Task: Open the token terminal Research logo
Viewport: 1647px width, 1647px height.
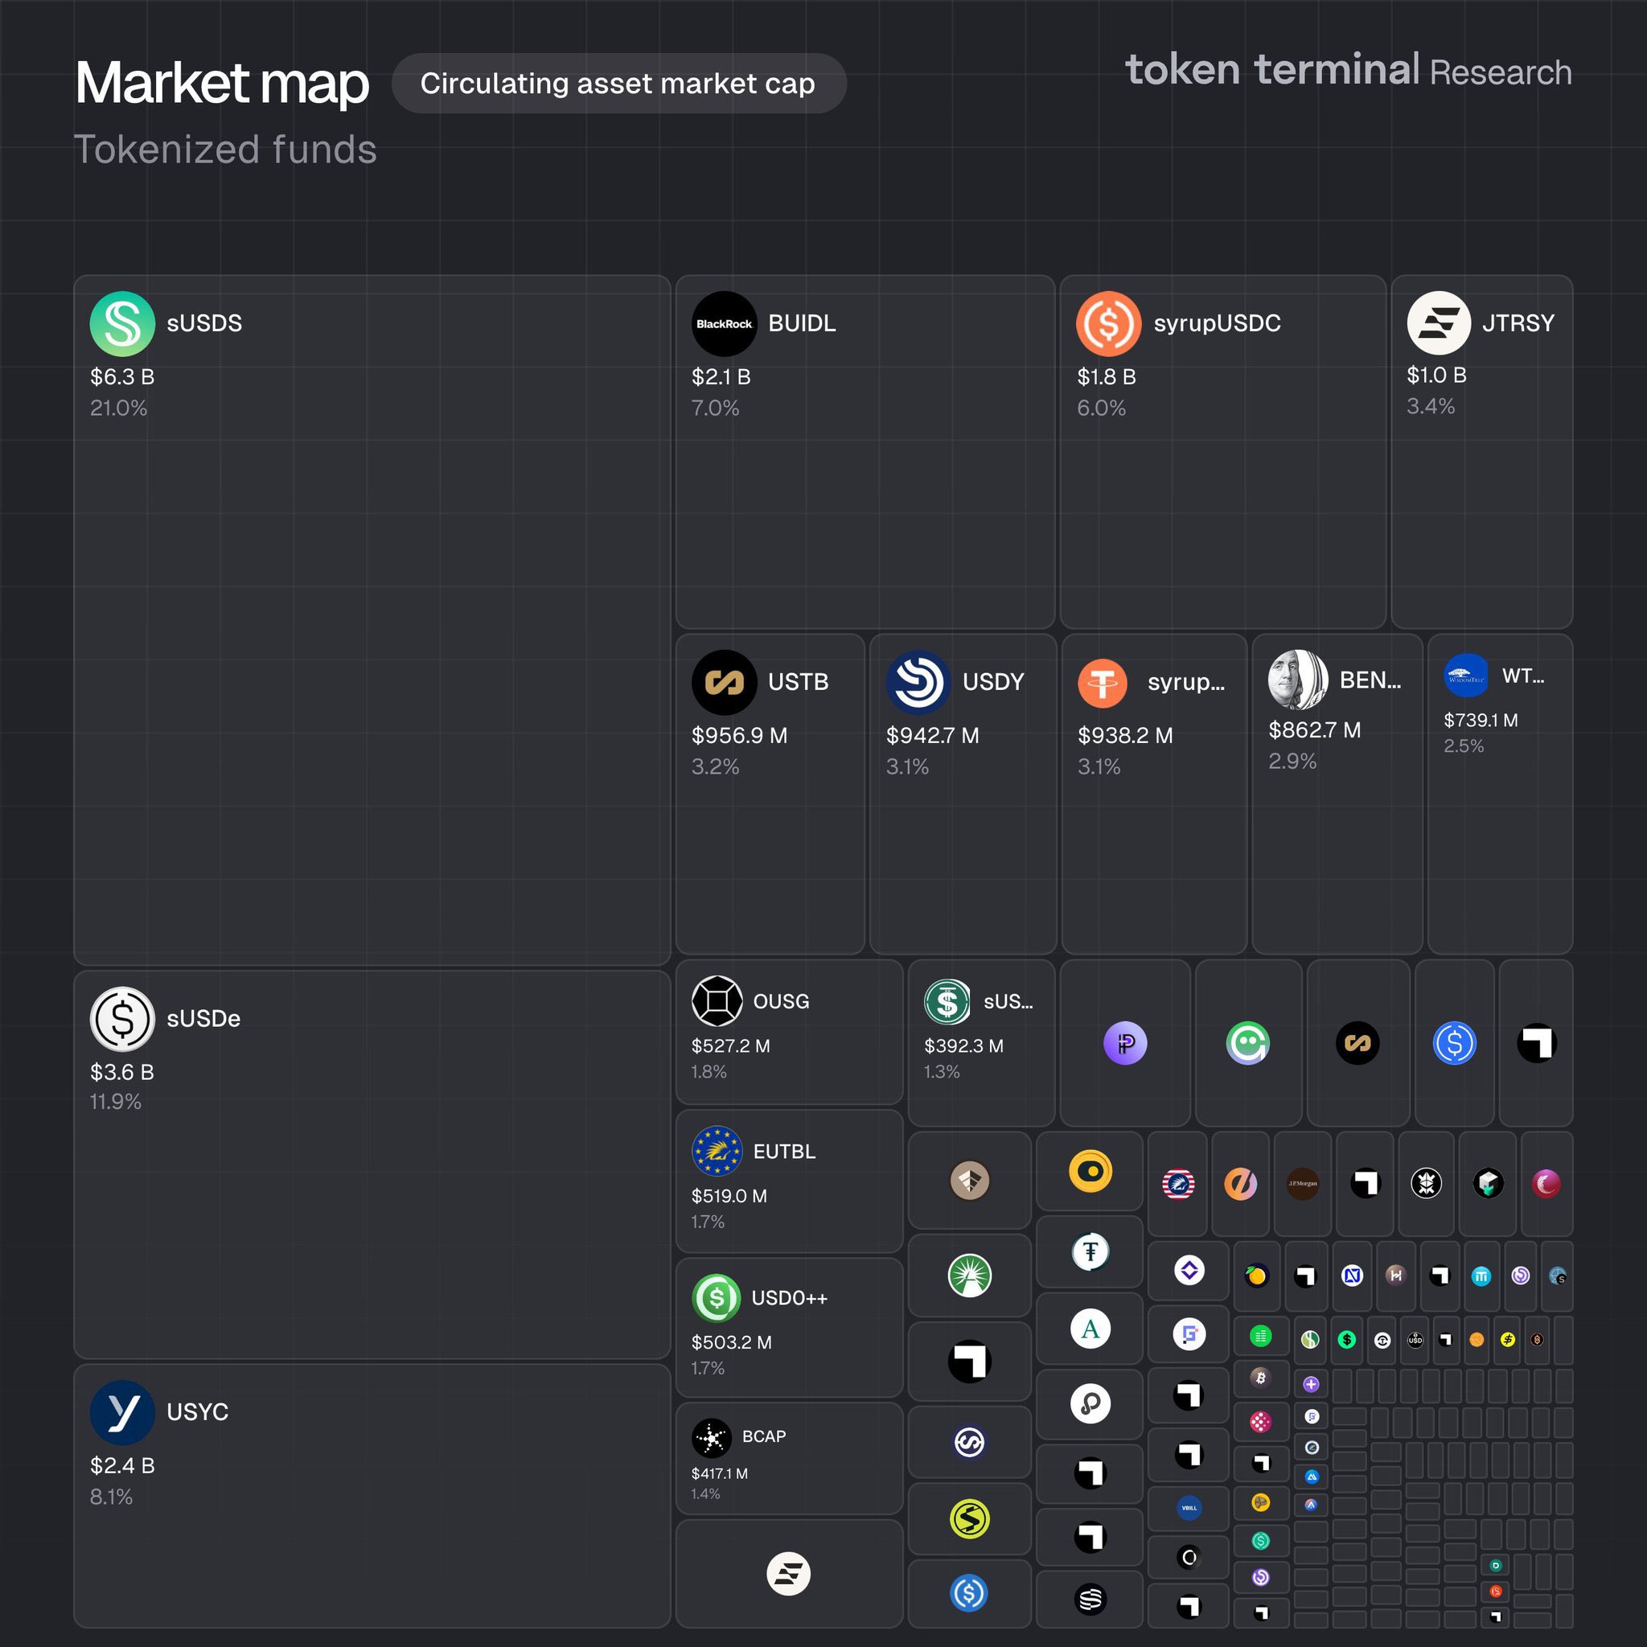Action: [x=1348, y=71]
